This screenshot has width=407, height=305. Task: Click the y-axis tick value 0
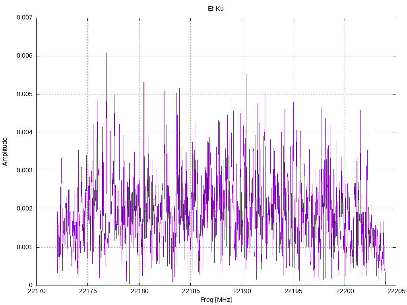coord(31,285)
